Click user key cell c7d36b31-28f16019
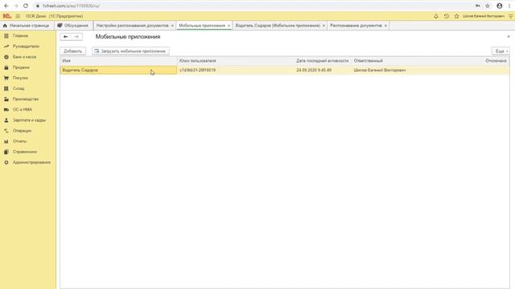The width and height of the screenshot is (515, 289). 236,70
